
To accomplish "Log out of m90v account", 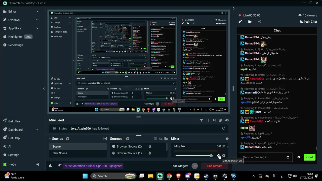I will click(37, 164).
